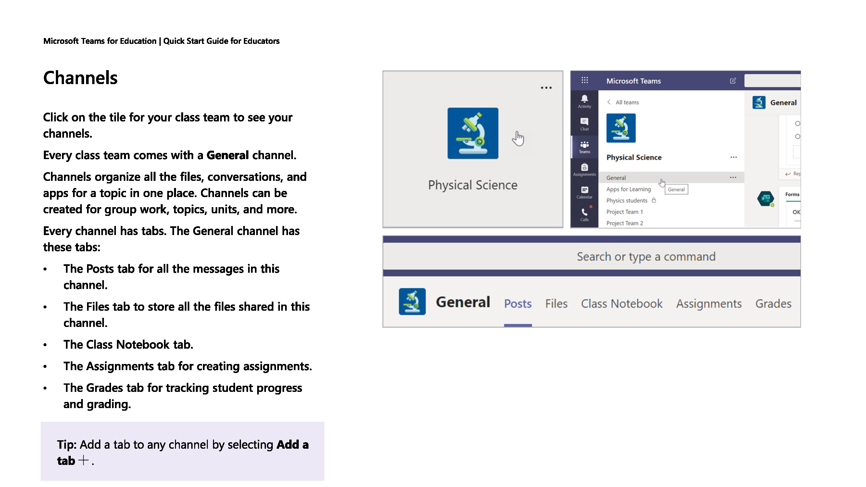Click the lock icon beside Physics students
This screenshot has height=487, width=866.
654,200
